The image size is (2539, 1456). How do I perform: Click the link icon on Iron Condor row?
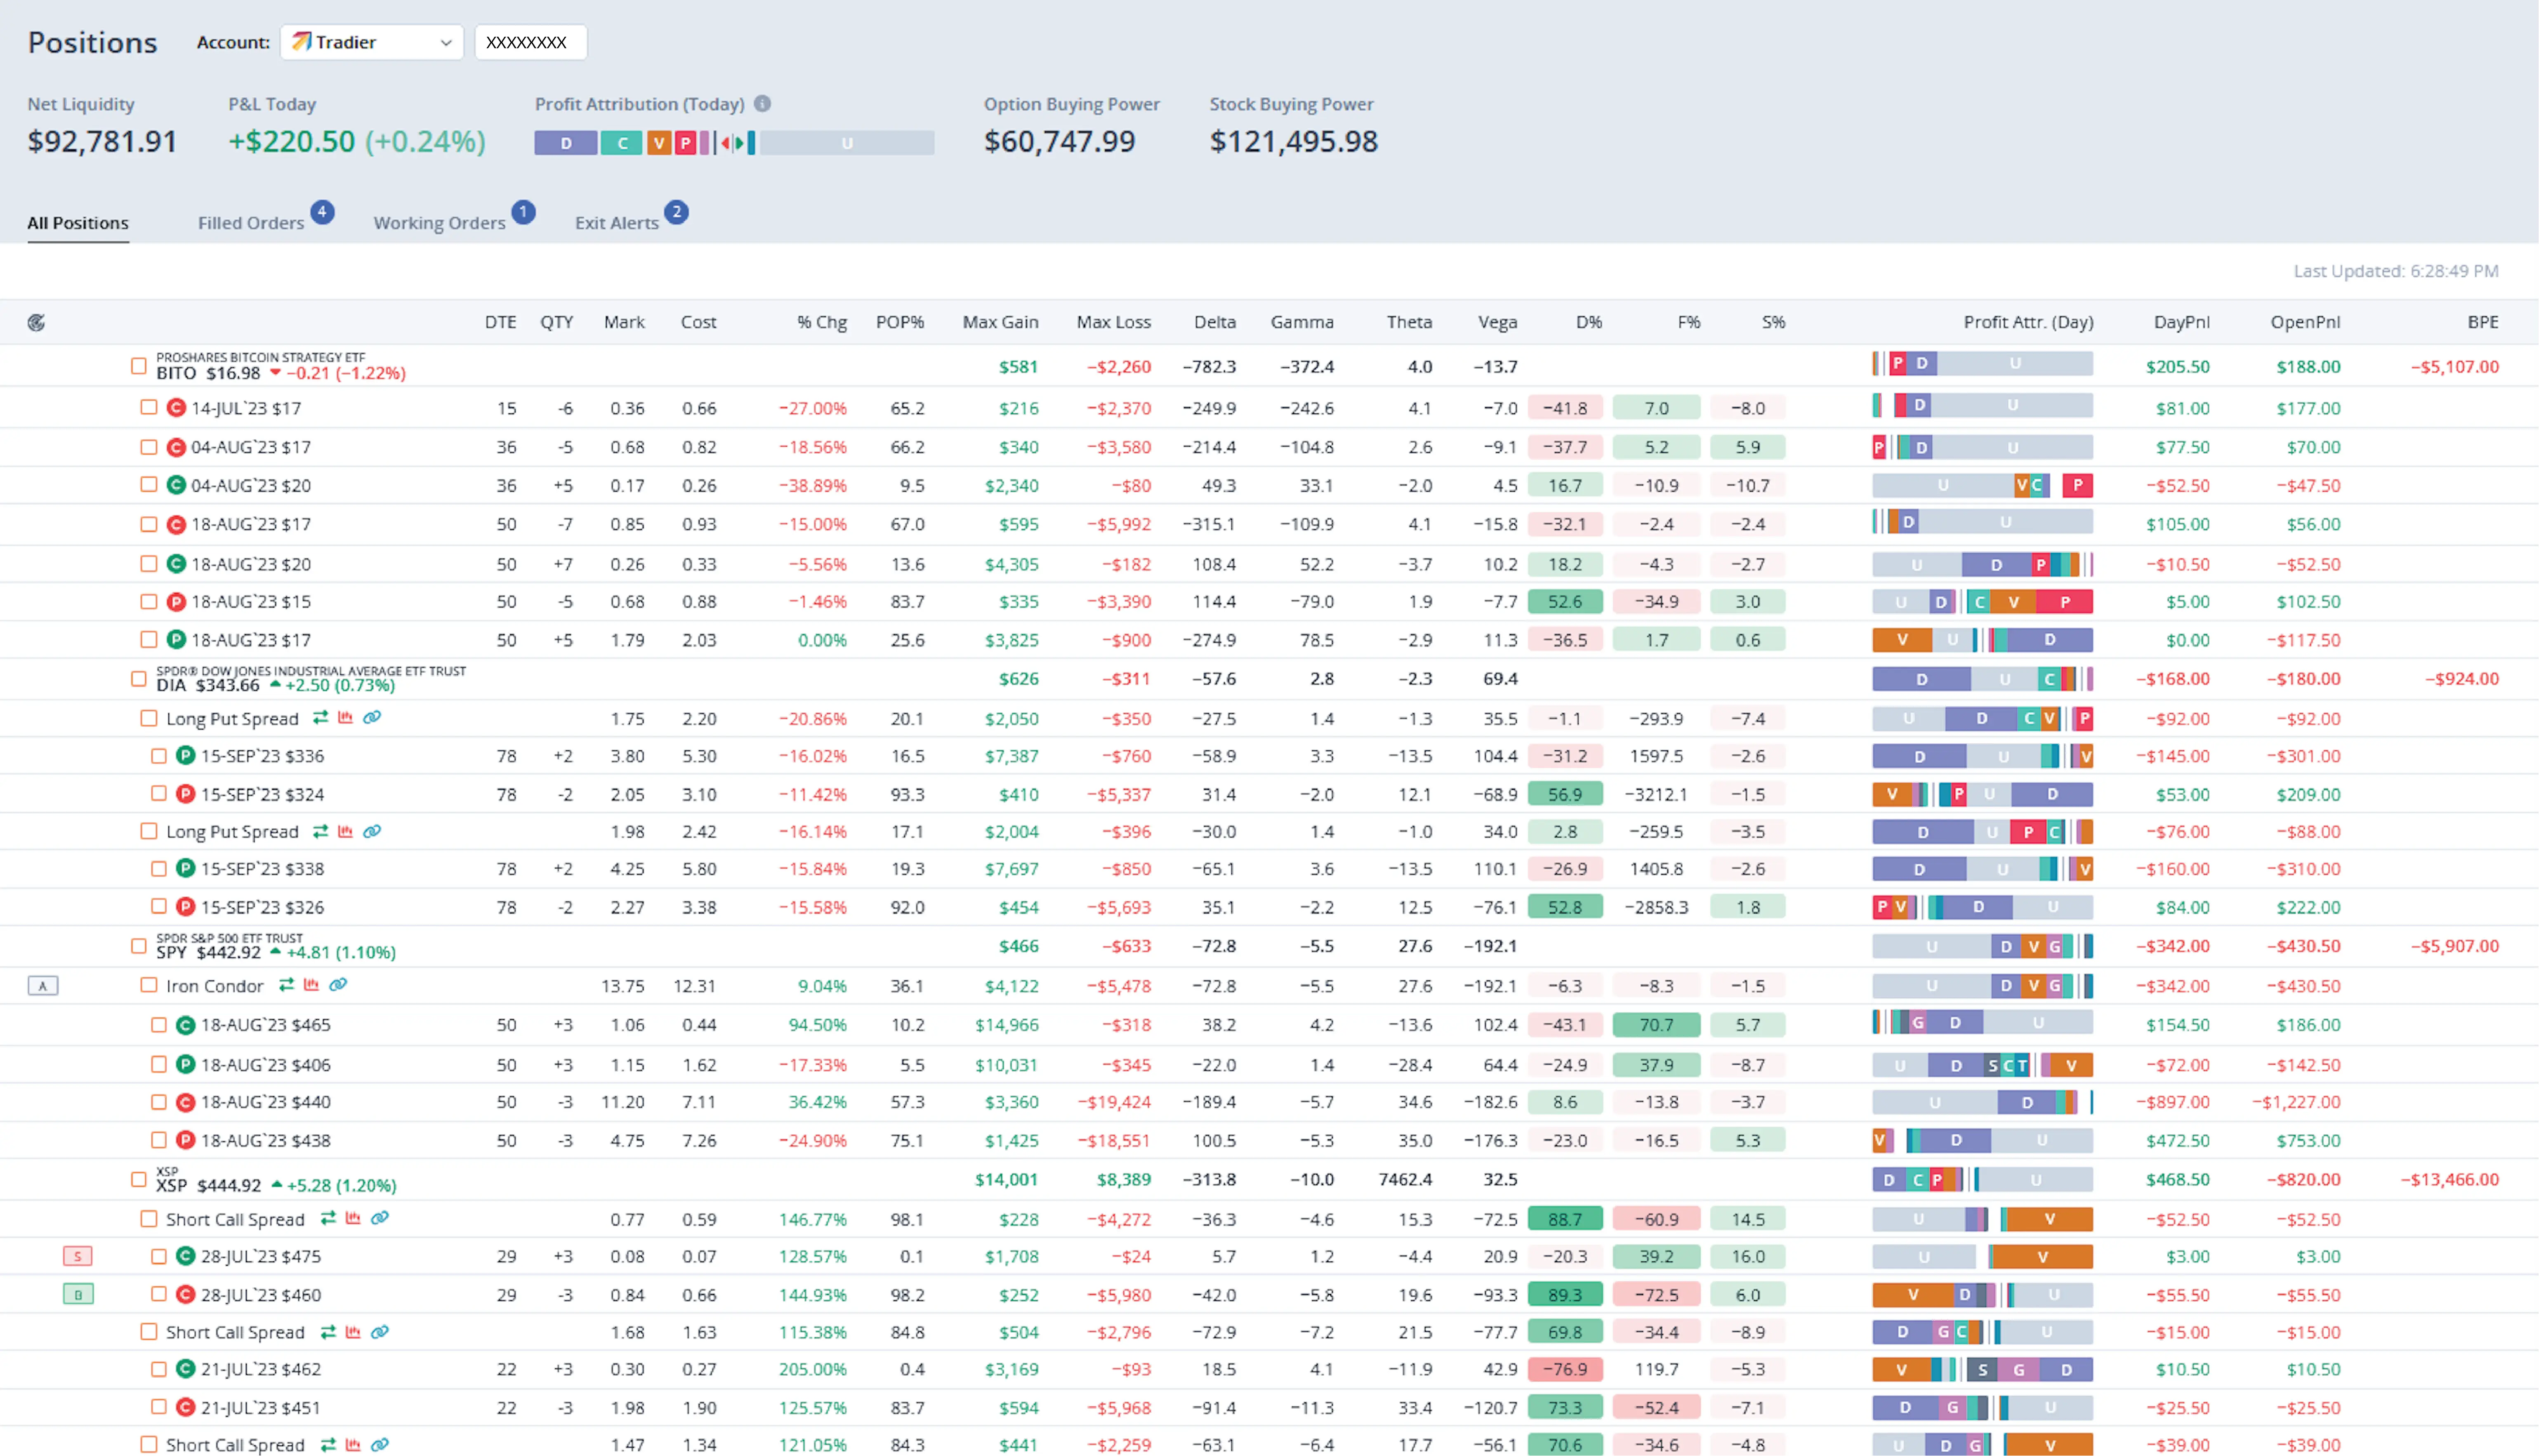point(338,985)
